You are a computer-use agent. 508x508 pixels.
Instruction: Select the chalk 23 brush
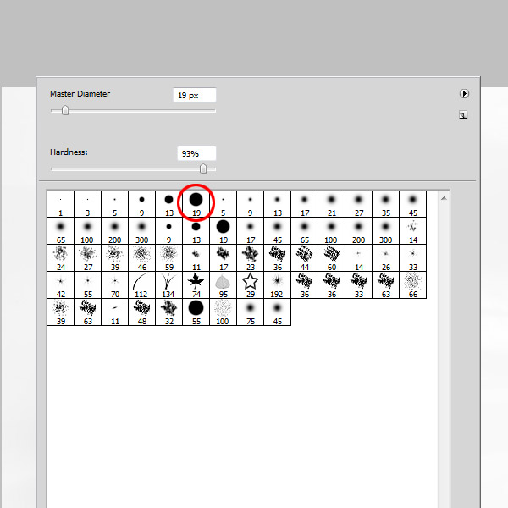pos(250,258)
